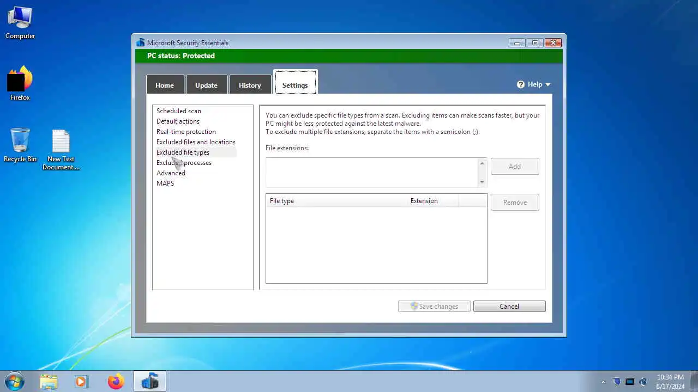Viewport: 698px width, 392px height.
Task: Click the Save changes button
Action: pos(434,307)
